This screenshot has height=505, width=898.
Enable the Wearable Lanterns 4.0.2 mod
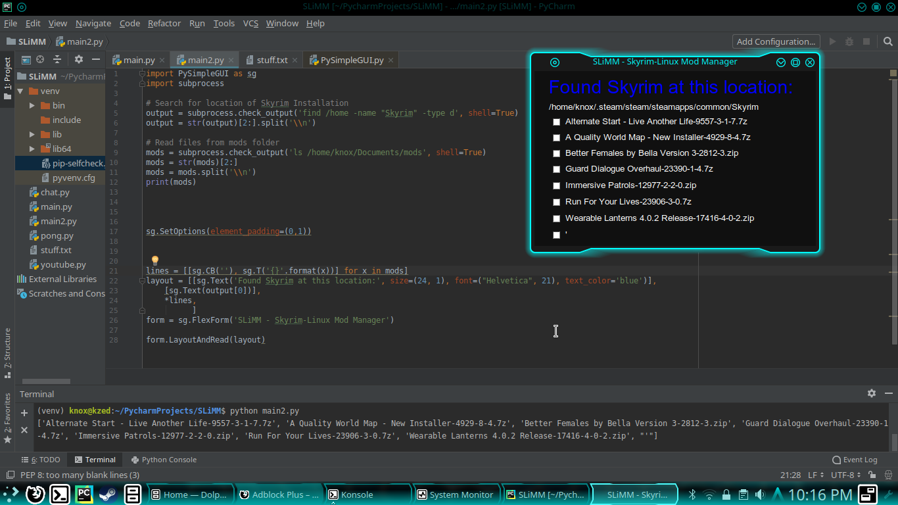click(556, 218)
